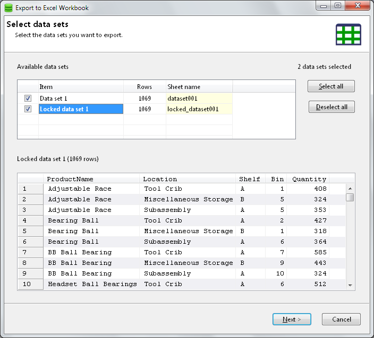
Task: Uncheck the Locked data set 1 checkbox
Action: point(28,109)
